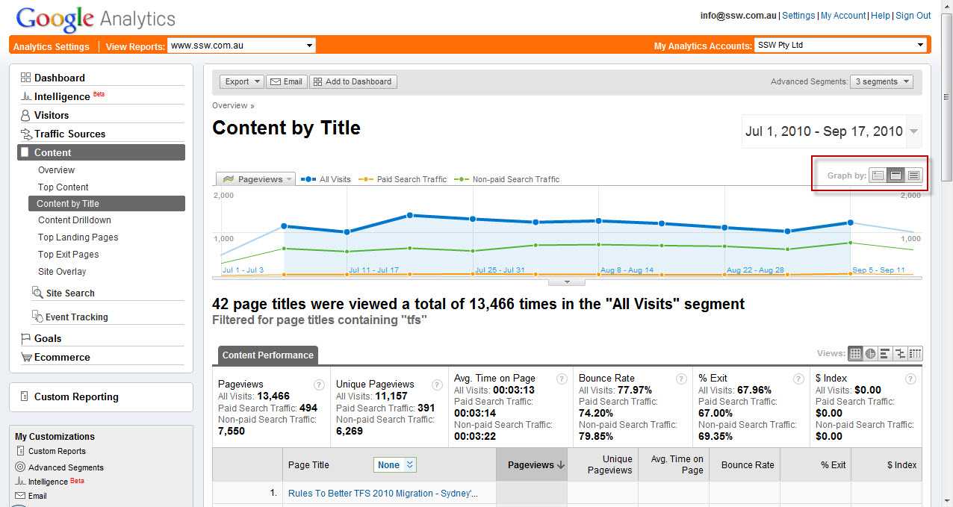Open the Pageviews graph metric dropdown
953x507 pixels.
click(x=255, y=179)
